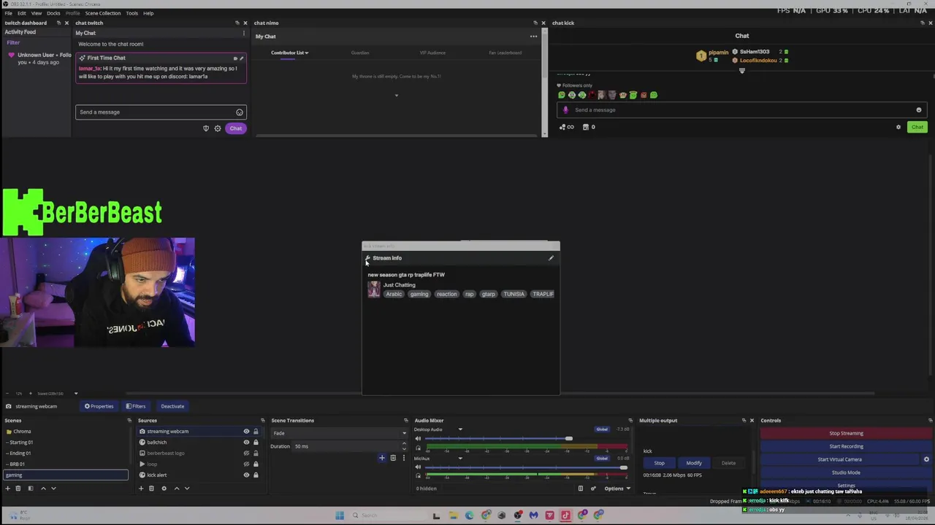Edit Stream info pencil icon

point(552,258)
